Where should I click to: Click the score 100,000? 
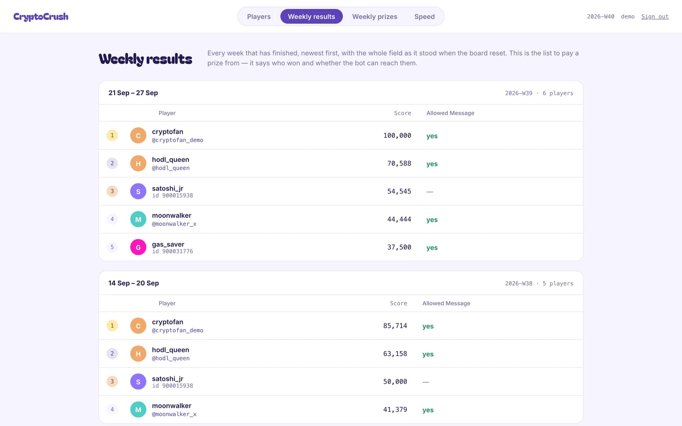[x=397, y=136]
